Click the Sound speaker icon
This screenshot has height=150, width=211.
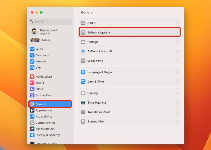(32, 82)
